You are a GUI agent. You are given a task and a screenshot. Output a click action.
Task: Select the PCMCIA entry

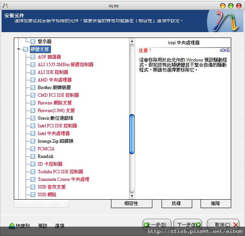46,149
